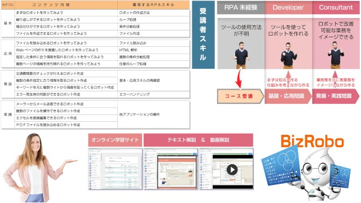This screenshot has height=203, width=361.
Task: Click the 場合分けができるロボットを作ってみよう row
Action: [x=67, y=27]
